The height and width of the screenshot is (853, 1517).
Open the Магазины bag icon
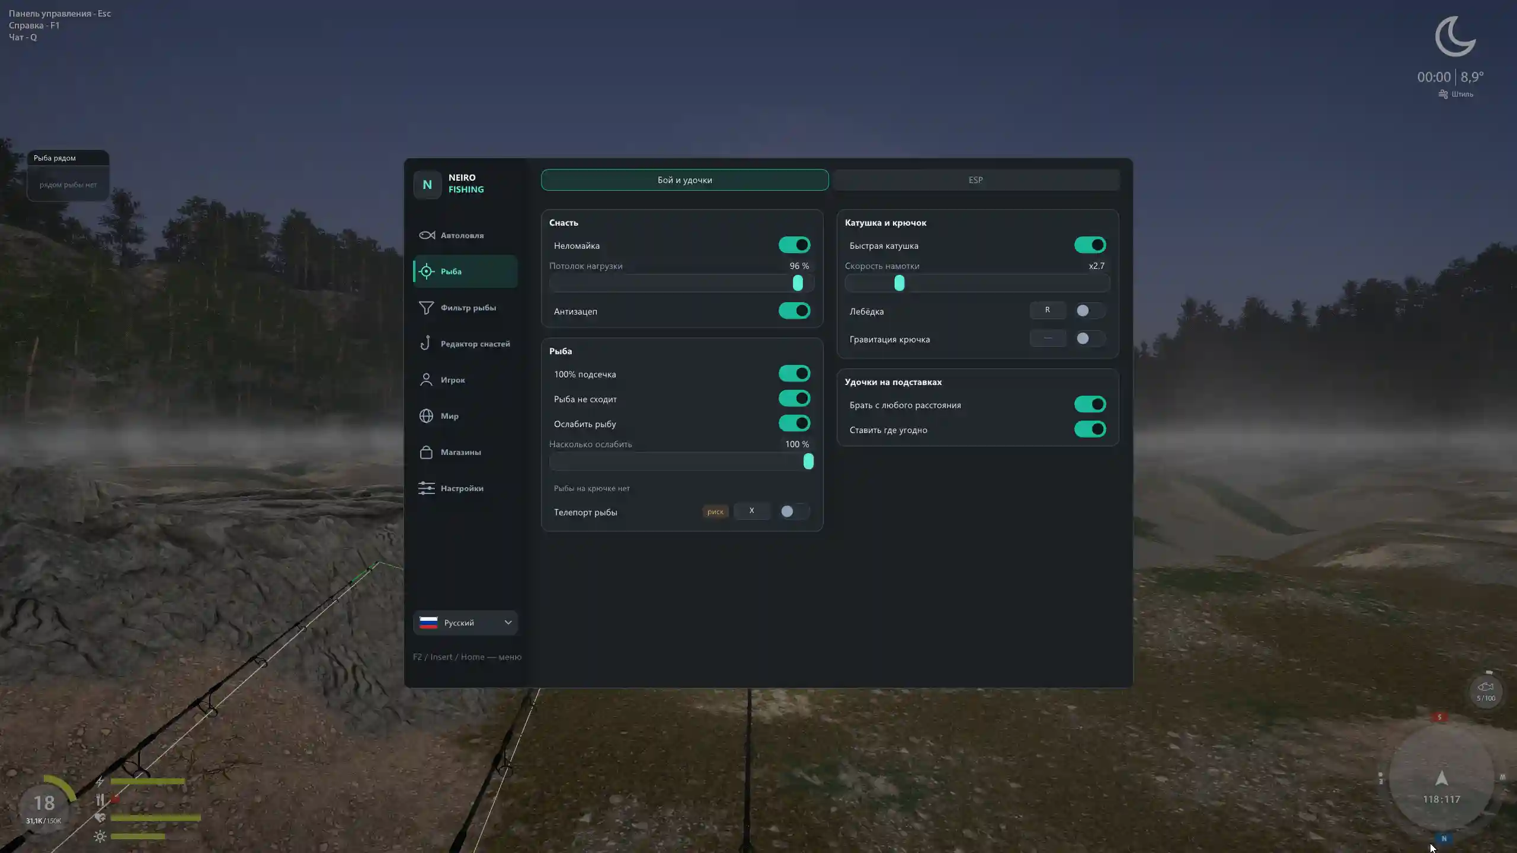point(426,452)
